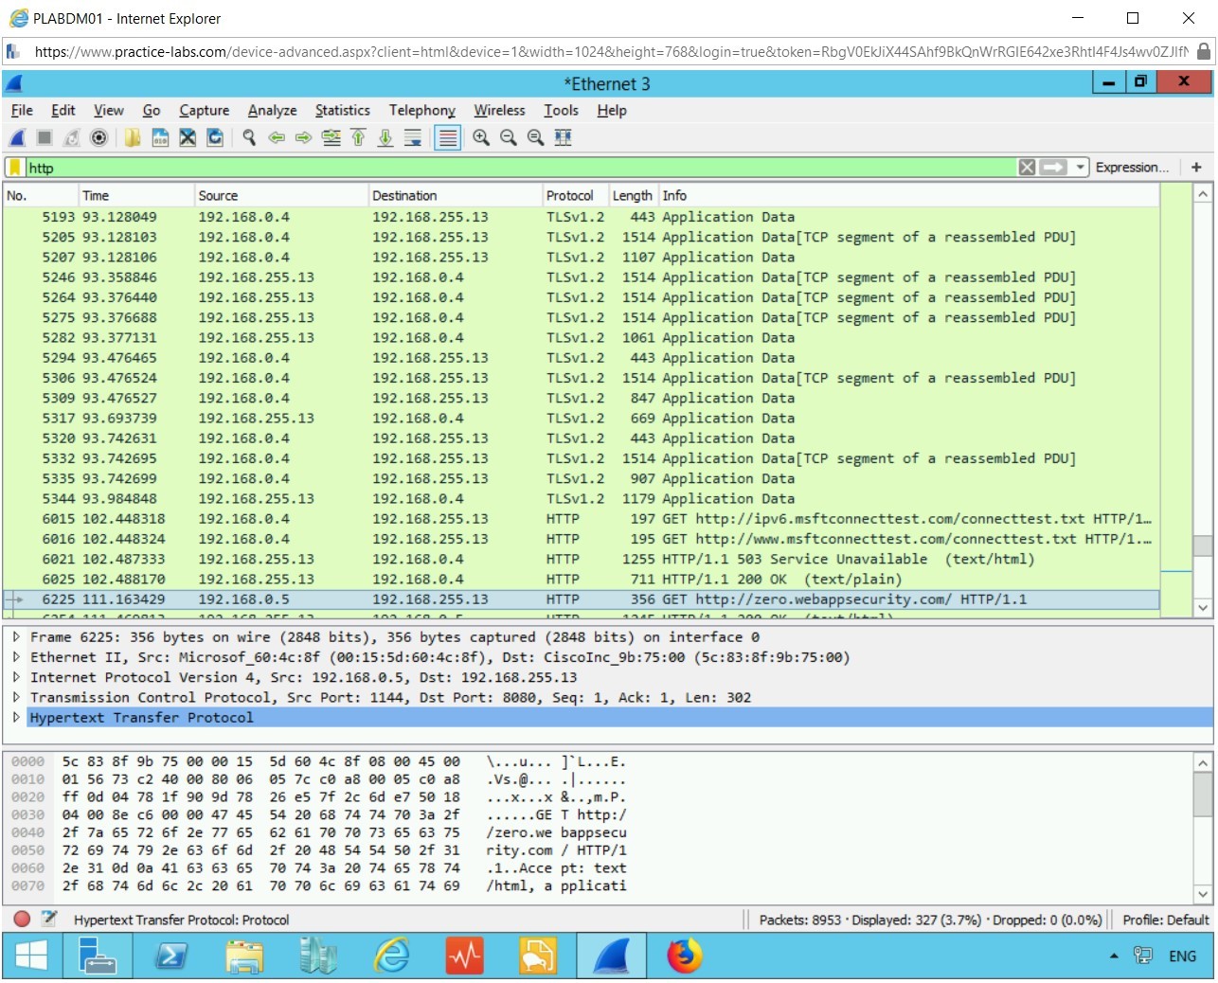The height and width of the screenshot is (983, 1218).
Task: Select packet 6015 ipv6.msftconnecttest.com GET
Action: pyautogui.click(x=582, y=519)
